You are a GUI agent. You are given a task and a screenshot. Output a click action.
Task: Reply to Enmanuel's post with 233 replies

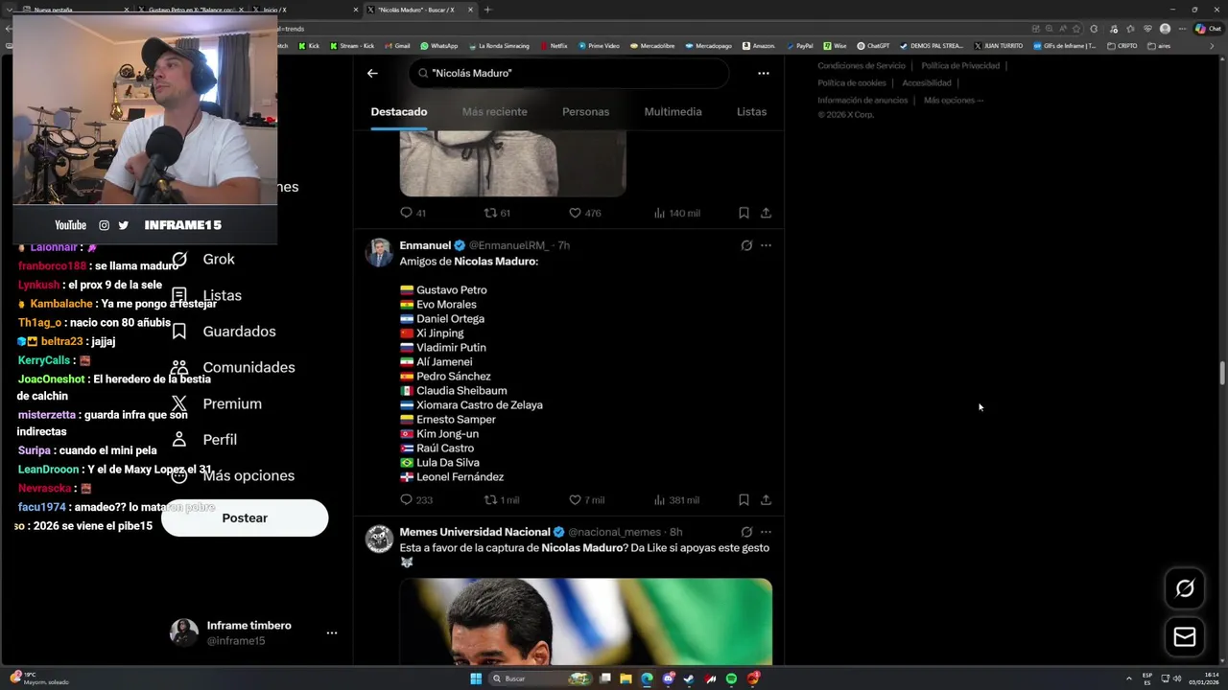pyautogui.click(x=416, y=499)
